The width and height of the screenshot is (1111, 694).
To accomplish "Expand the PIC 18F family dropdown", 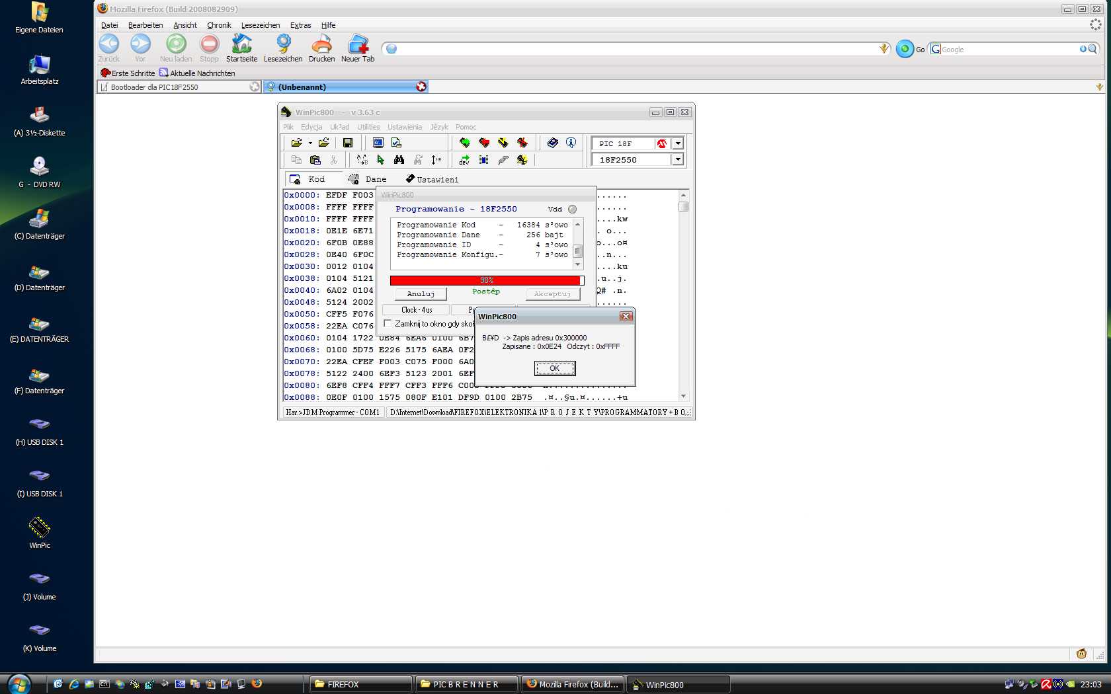I will pyautogui.click(x=677, y=143).
